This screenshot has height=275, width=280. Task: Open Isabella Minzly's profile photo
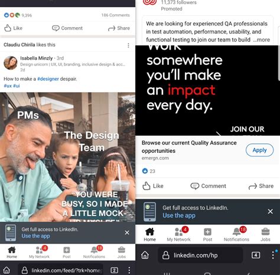tap(11, 63)
